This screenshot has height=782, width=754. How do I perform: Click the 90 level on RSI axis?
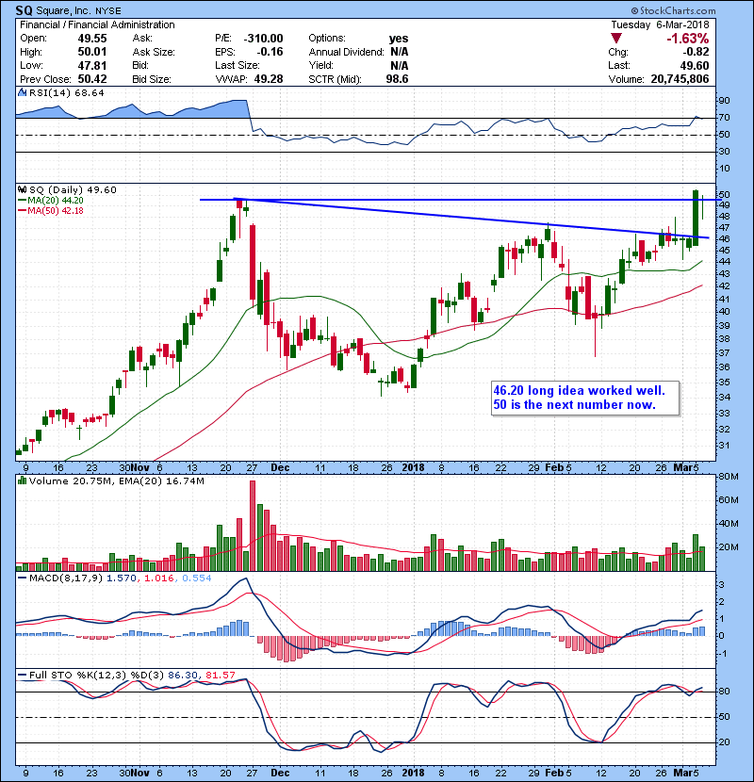(724, 101)
